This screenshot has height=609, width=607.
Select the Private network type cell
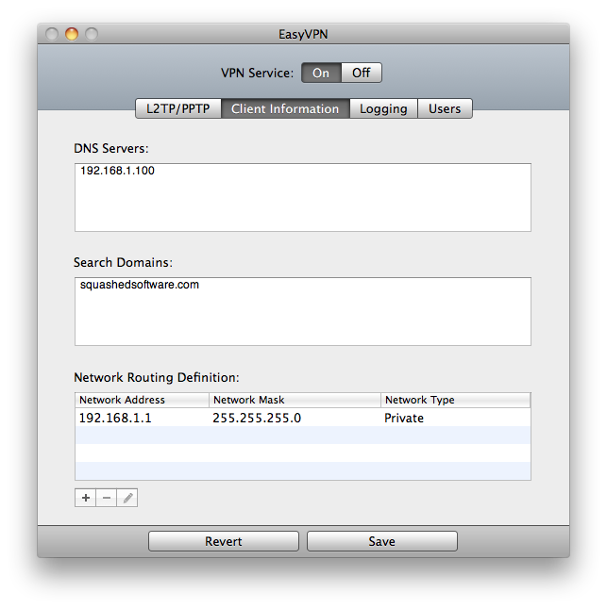(404, 418)
